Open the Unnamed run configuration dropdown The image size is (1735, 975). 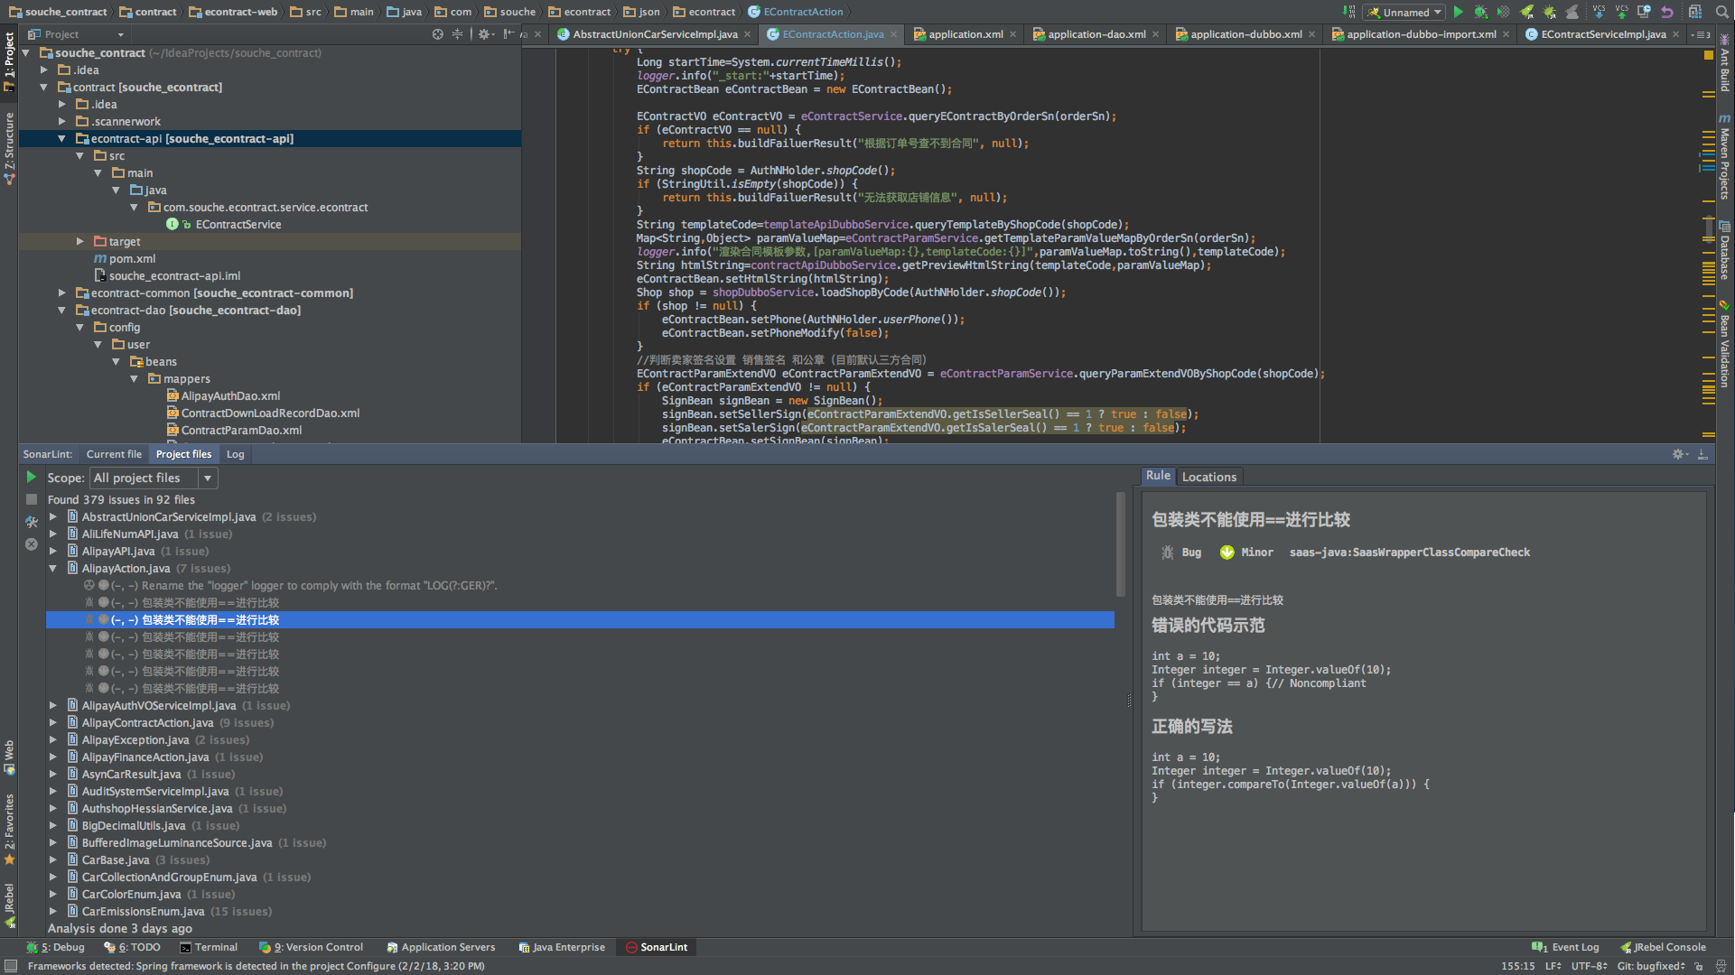click(1404, 12)
